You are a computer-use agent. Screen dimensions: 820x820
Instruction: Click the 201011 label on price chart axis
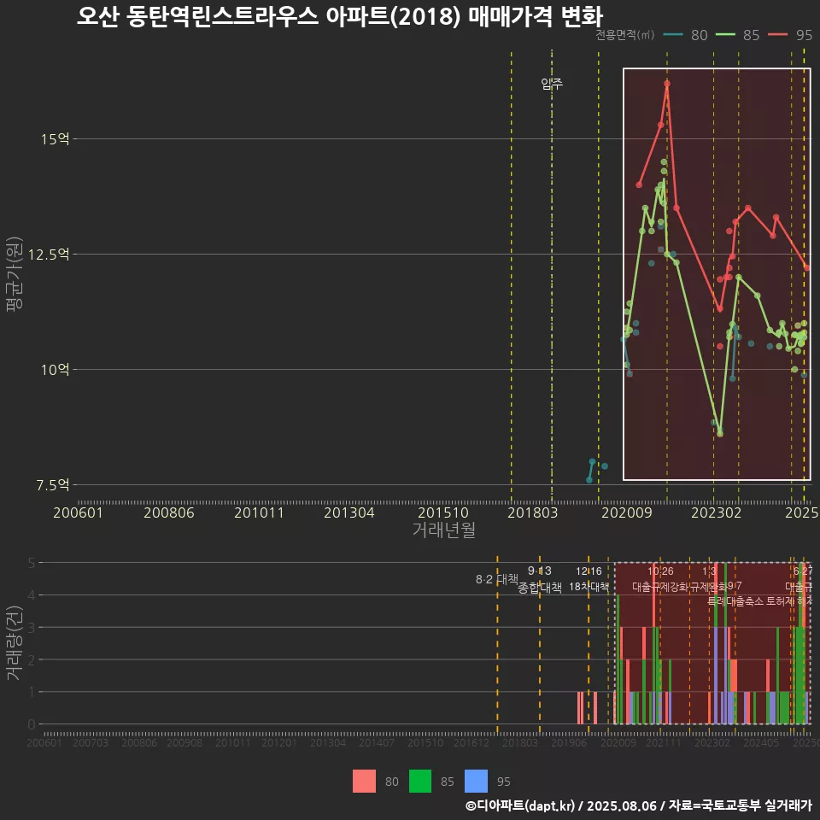coord(259,512)
